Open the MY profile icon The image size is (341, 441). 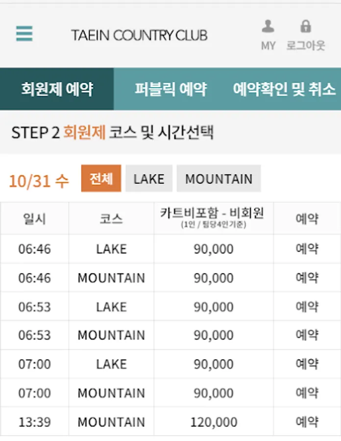268,34
